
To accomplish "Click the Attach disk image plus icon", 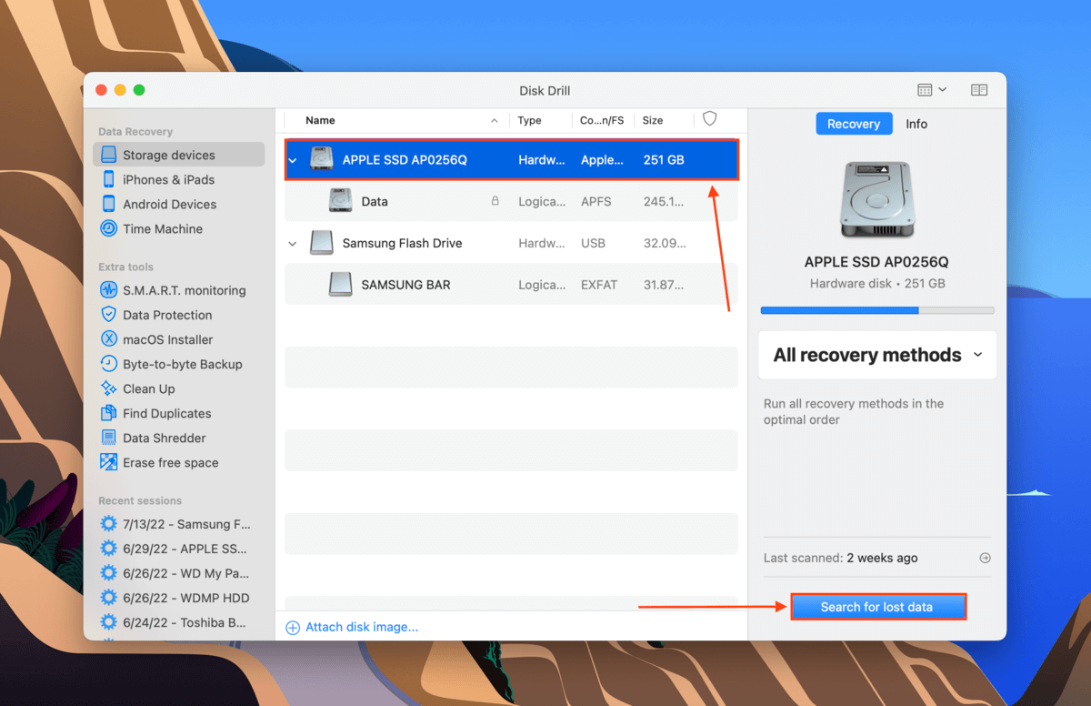I will 293,627.
